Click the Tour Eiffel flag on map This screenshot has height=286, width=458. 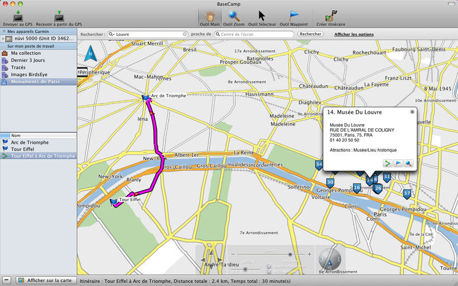click(113, 202)
